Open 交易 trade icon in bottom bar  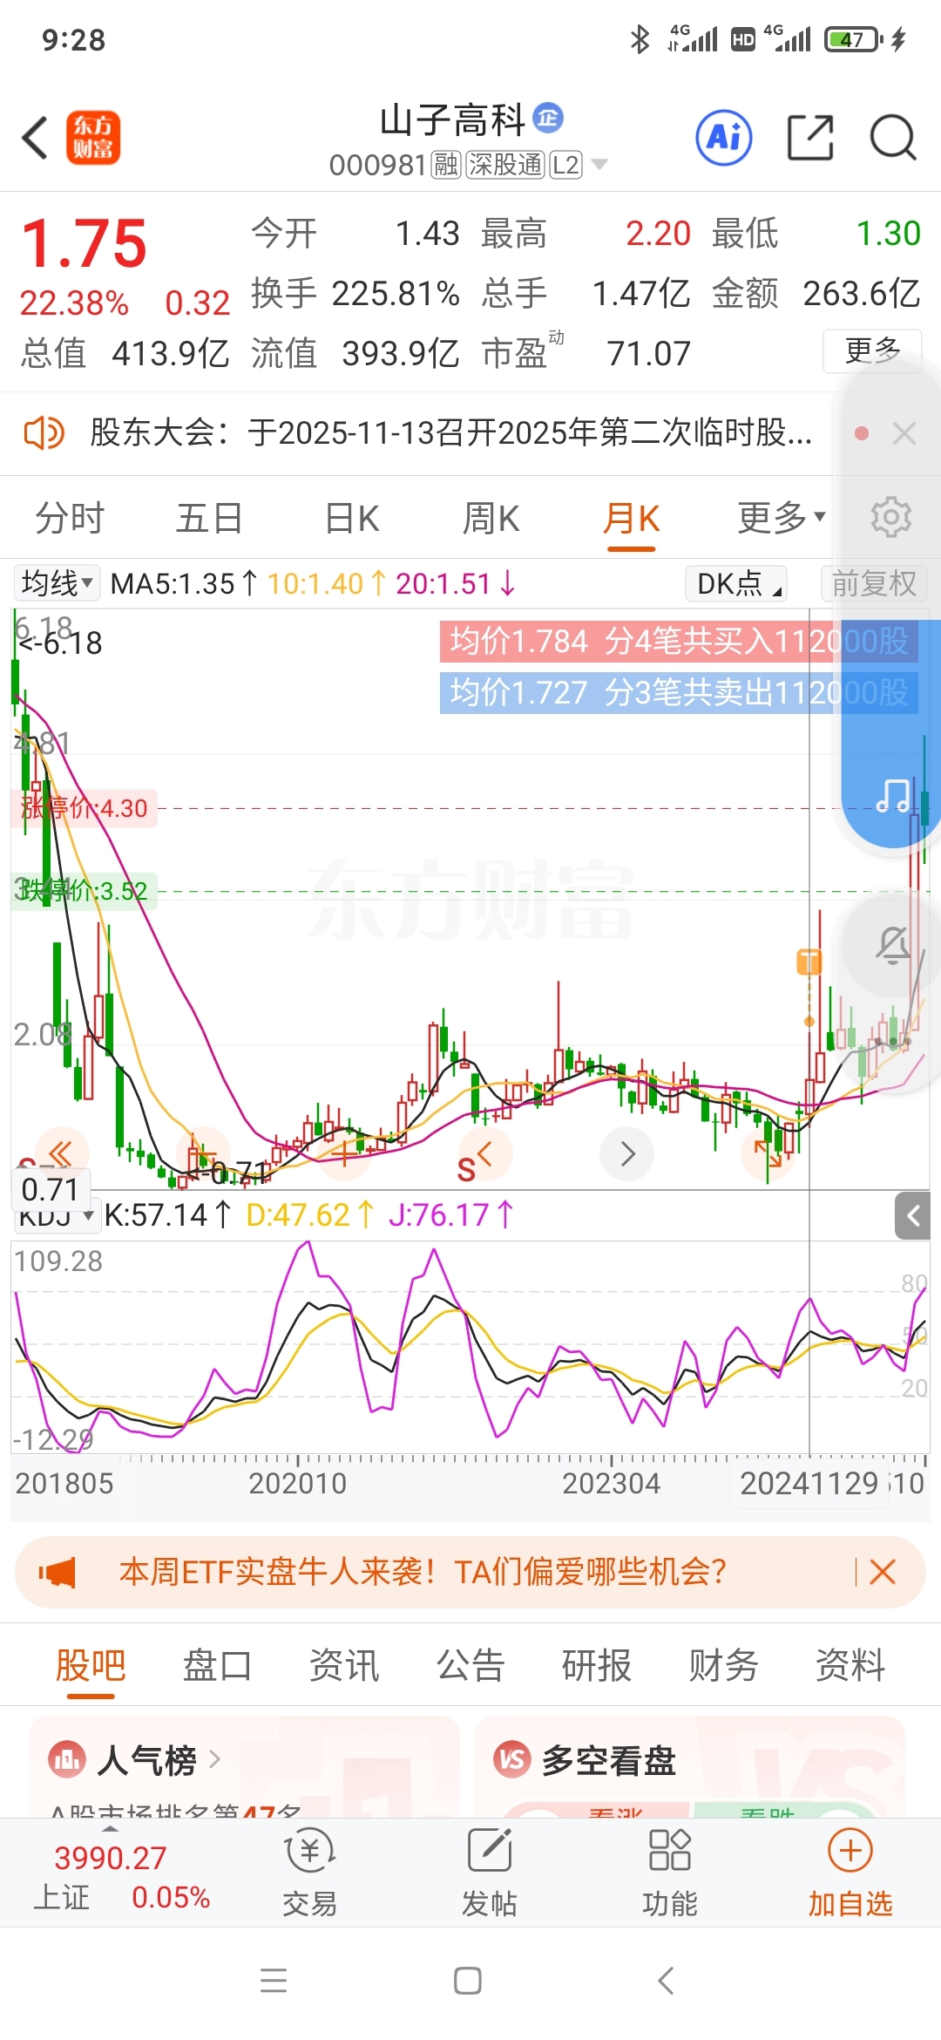click(x=309, y=1873)
